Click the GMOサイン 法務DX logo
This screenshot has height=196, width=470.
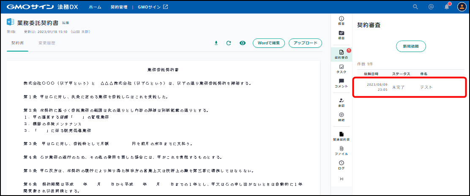coord(42,7)
